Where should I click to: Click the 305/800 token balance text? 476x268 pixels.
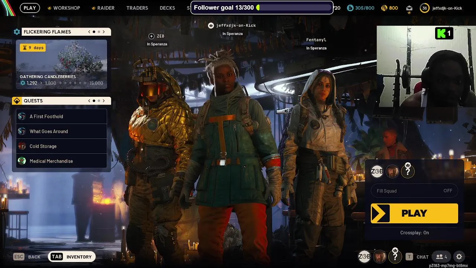[x=365, y=8]
